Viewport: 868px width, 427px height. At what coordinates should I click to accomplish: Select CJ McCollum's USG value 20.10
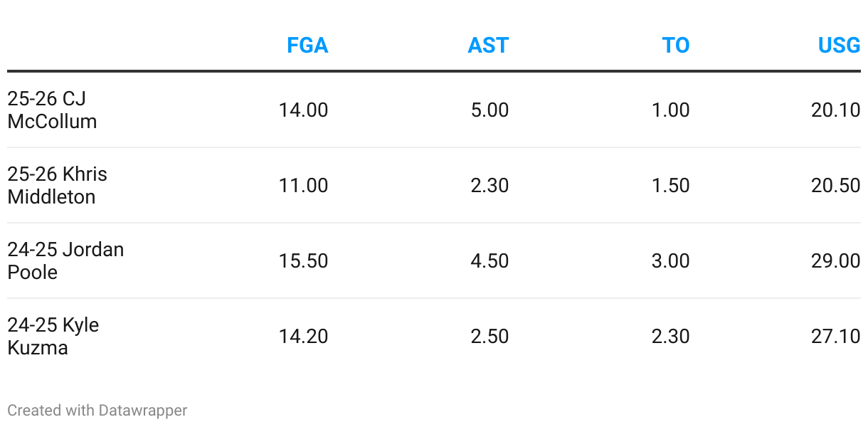tap(835, 110)
